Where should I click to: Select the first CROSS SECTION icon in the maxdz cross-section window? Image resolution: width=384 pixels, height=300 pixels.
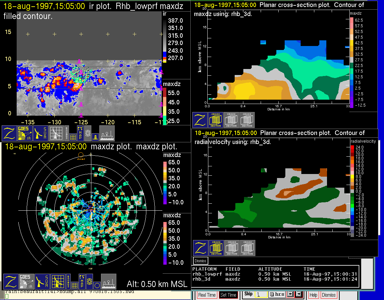[216, 120]
